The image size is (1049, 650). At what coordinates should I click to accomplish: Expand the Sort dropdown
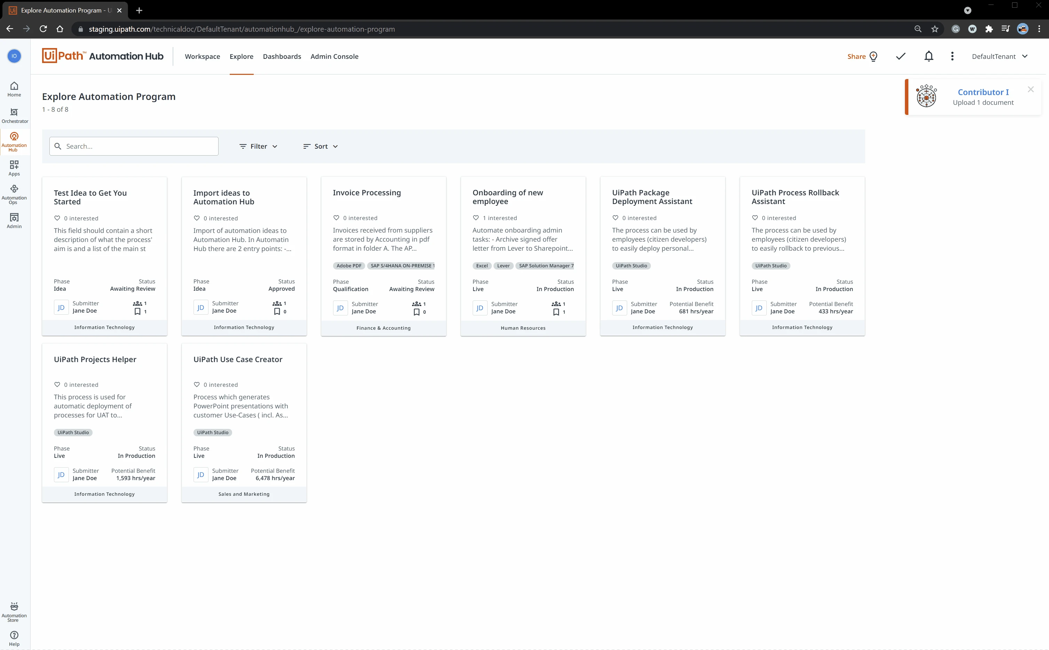click(x=321, y=146)
